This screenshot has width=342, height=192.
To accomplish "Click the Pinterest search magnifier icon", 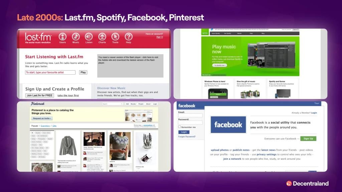I will point(122,104).
